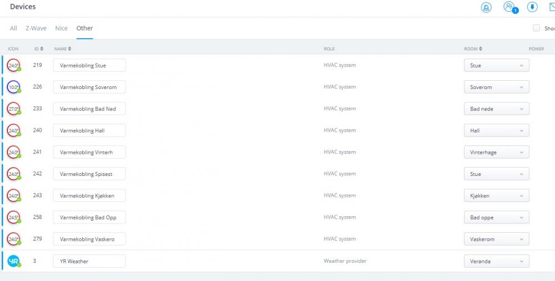Open the users icon with badge
555x281 pixels.
tap(508, 7)
